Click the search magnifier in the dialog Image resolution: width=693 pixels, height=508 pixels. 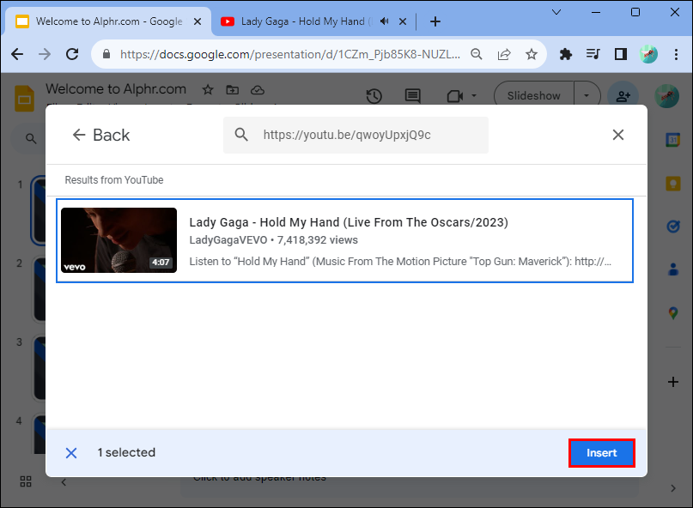tap(241, 134)
